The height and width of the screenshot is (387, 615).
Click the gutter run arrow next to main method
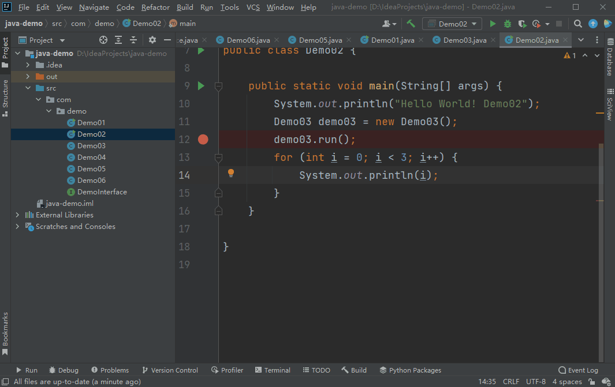tap(200, 85)
